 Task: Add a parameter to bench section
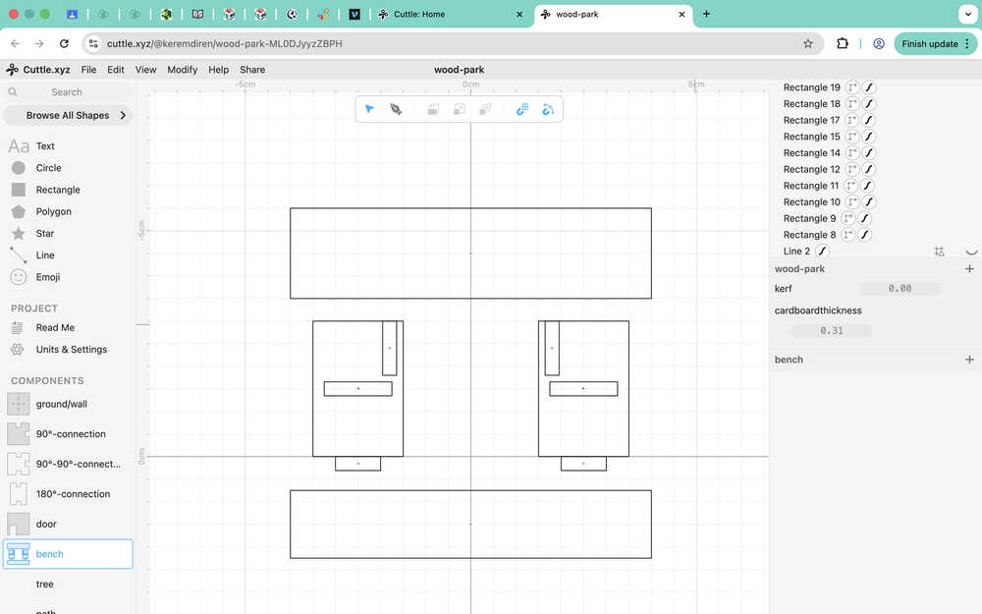click(969, 360)
